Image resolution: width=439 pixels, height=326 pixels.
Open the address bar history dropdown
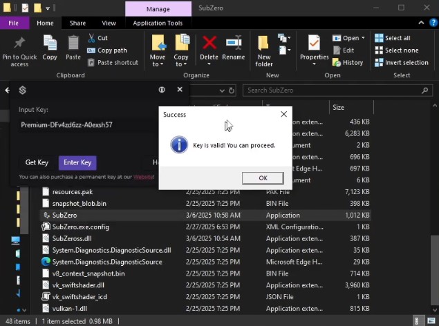222,90
